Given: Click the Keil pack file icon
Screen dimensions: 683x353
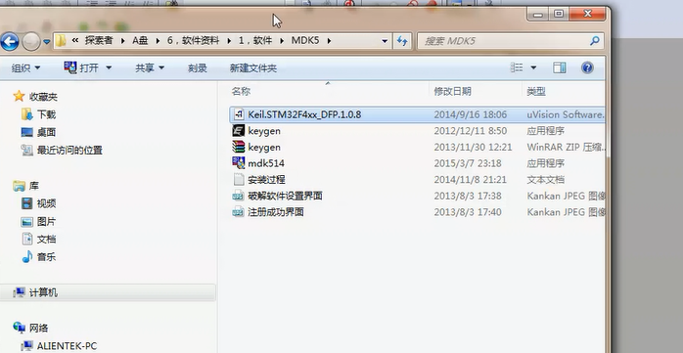Looking at the screenshot, I should (238, 114).
